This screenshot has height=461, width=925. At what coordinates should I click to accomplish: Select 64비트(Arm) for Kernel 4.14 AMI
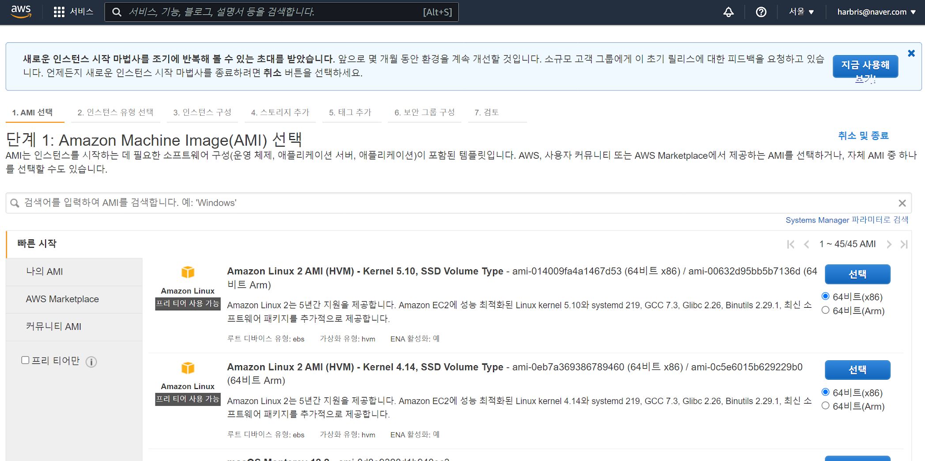point(825,406)
